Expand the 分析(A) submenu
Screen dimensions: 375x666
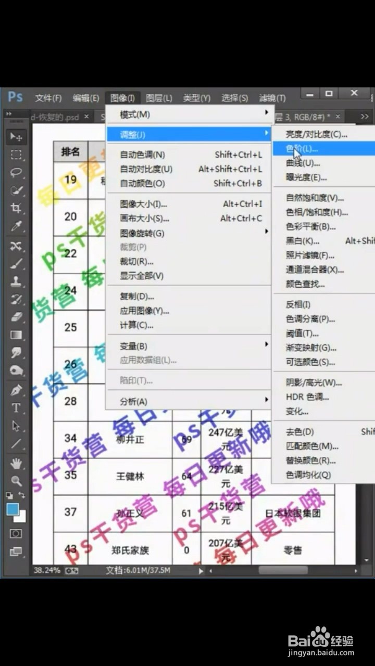click(x=189, y=401)
